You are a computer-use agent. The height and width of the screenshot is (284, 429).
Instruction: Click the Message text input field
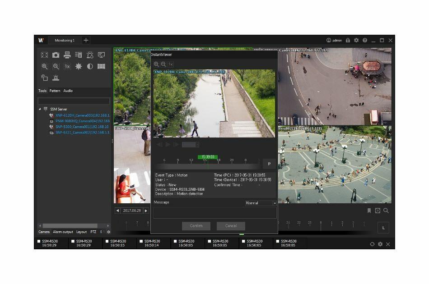point(214,213)
